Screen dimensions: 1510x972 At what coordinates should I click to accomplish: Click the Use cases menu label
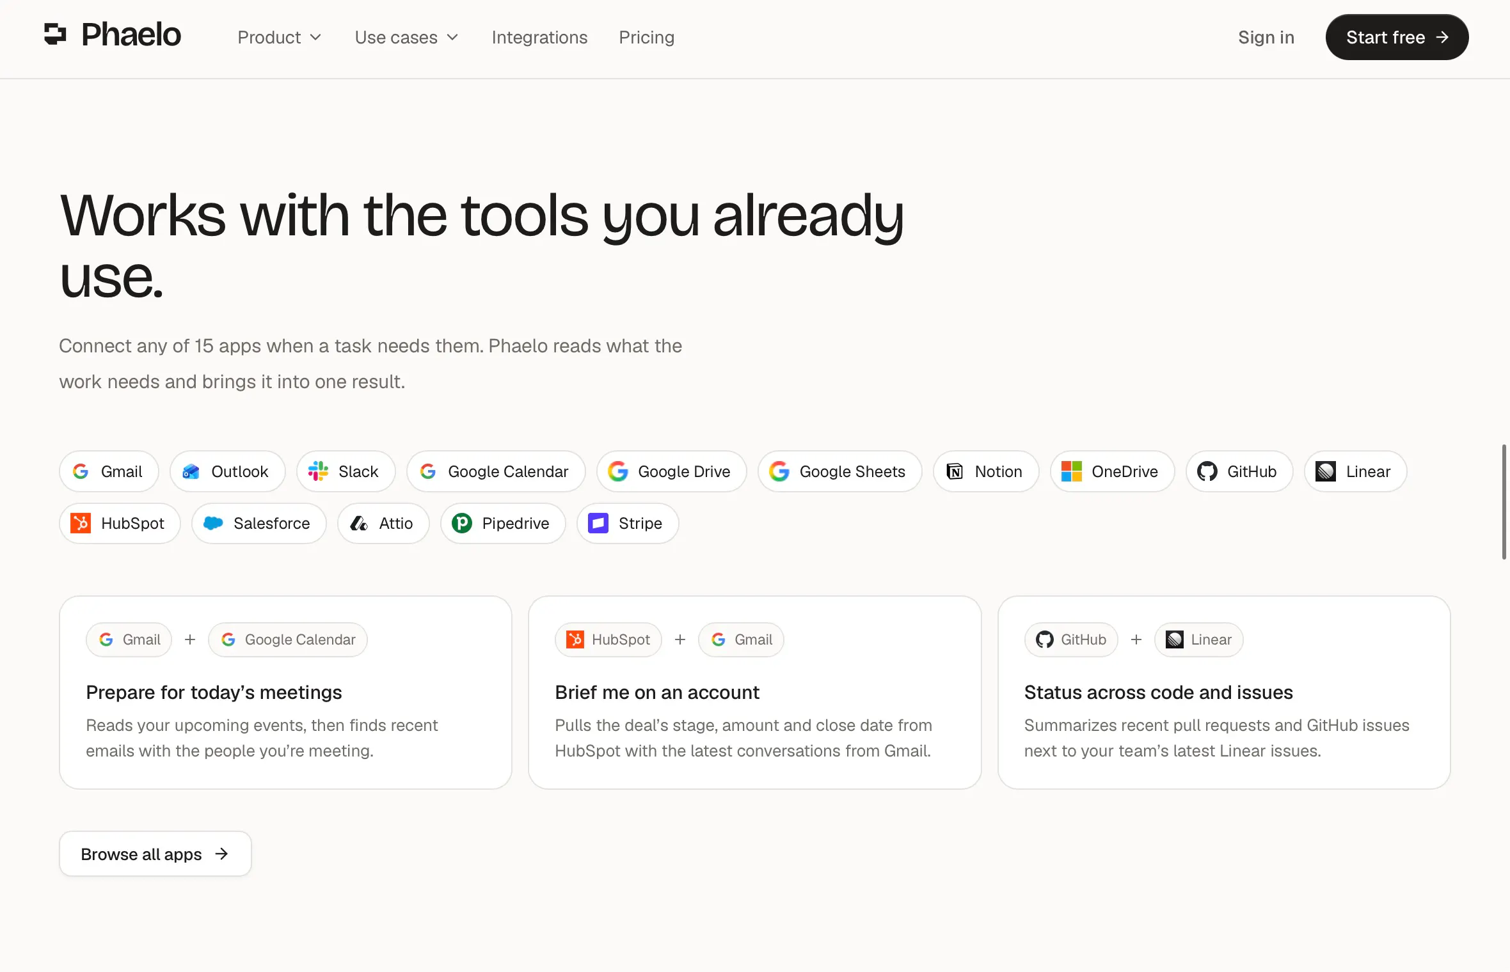pyautogui.click(x=396, y=37)
